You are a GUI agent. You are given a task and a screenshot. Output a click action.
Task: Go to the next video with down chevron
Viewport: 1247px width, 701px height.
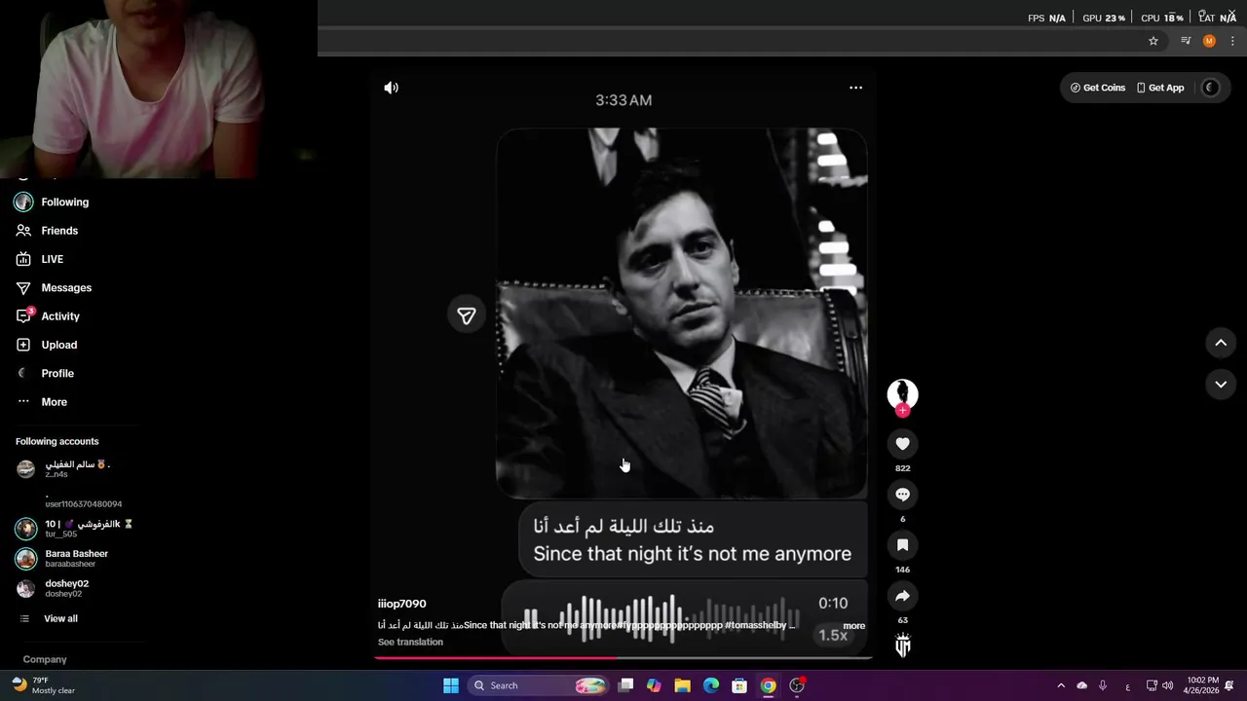coord(1221,385)
